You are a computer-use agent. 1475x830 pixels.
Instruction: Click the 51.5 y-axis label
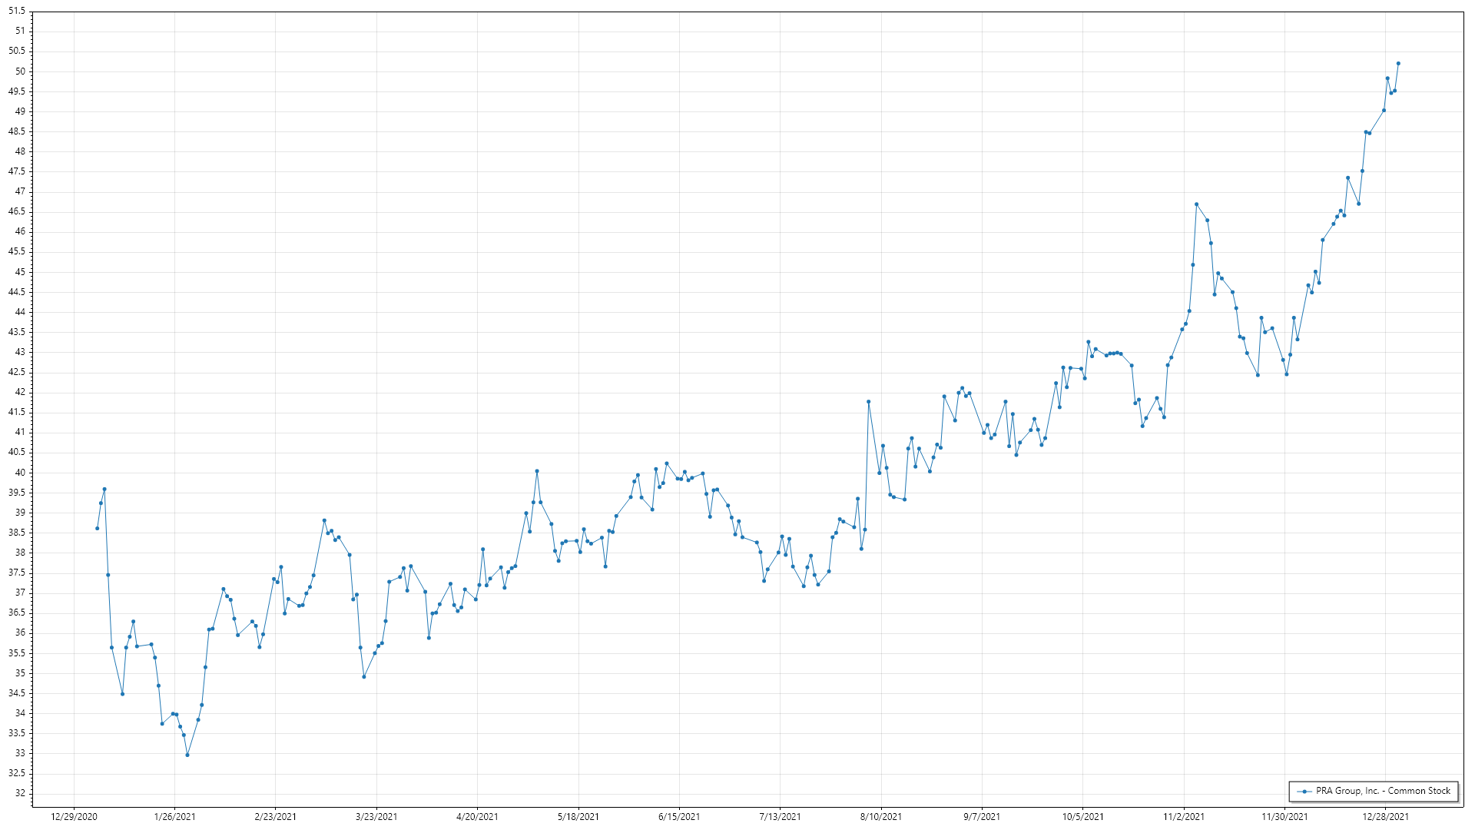coord(16,11)
